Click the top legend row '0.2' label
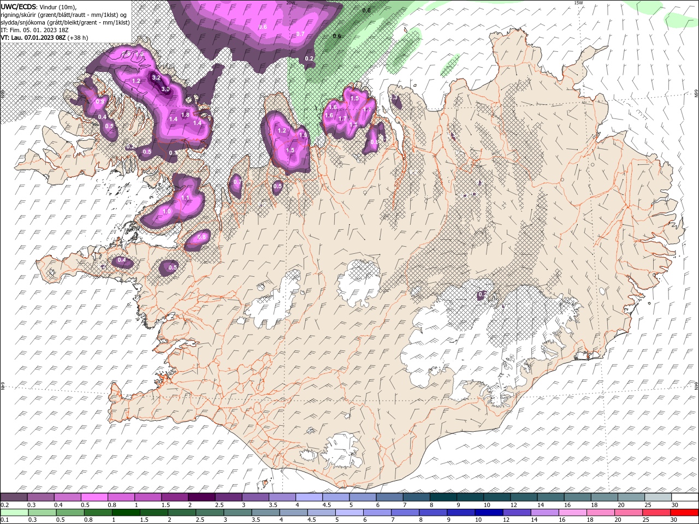The image size is (699, 524). click(x=4, y=505)
